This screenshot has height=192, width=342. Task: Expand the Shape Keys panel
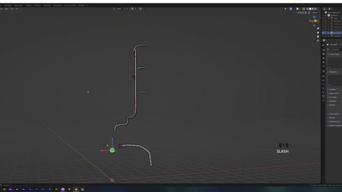click(x=333, y=72)
